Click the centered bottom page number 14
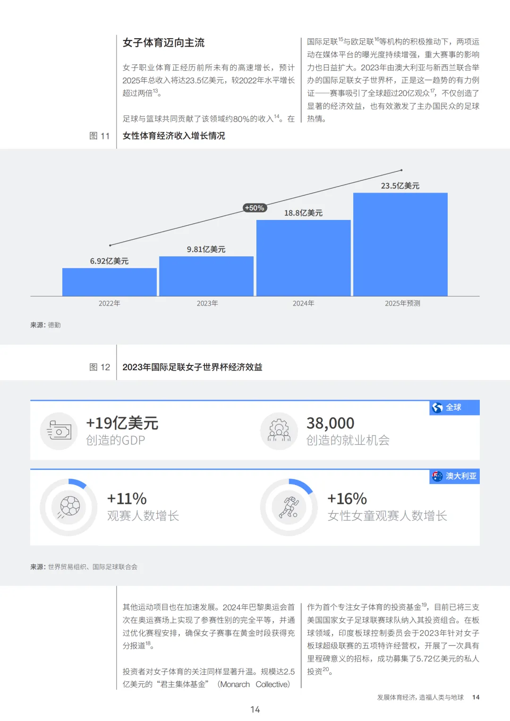Image resolution: width=510 pixels, height=721 pixels. click(255, 710)
